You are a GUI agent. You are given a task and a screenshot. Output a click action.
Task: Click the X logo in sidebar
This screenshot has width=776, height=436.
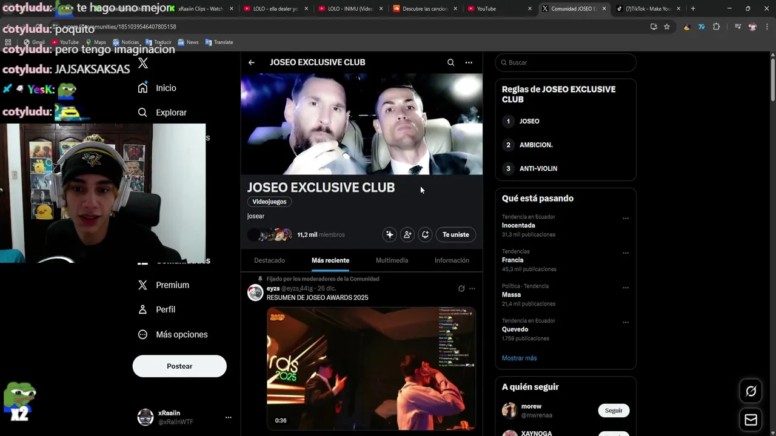click(x=143, y=63)
